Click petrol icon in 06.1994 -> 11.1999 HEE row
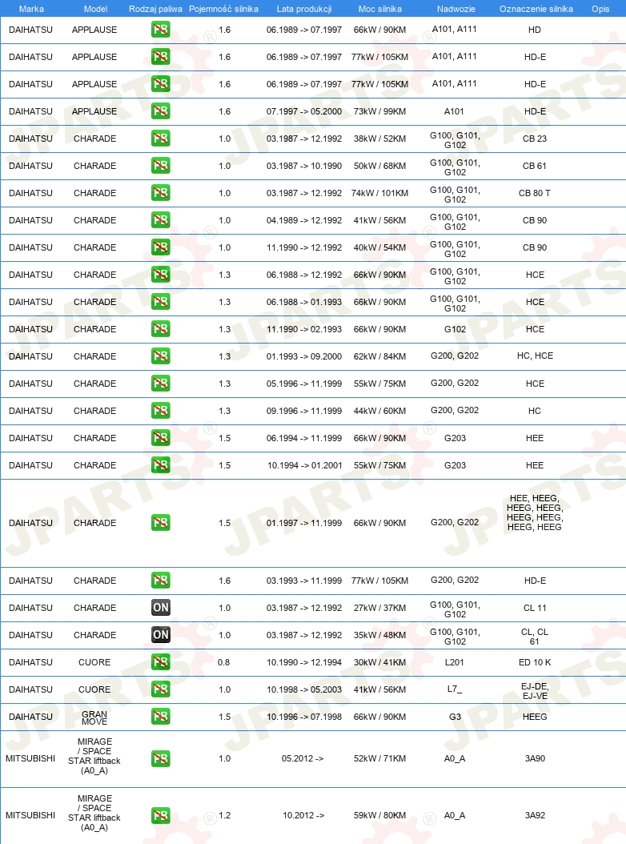This screenshot has height=844, width=626. point(160,438)
